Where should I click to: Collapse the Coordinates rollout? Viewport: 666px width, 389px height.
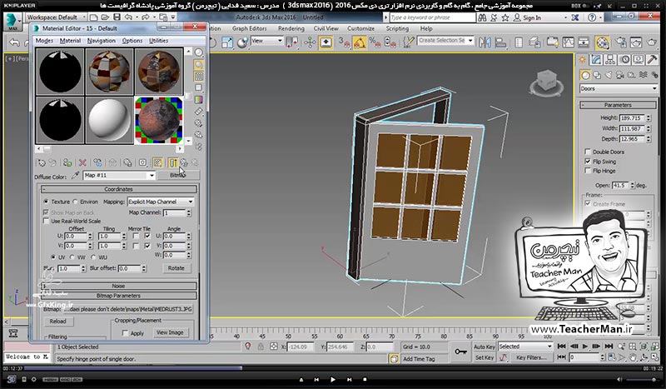coord(118,189)
